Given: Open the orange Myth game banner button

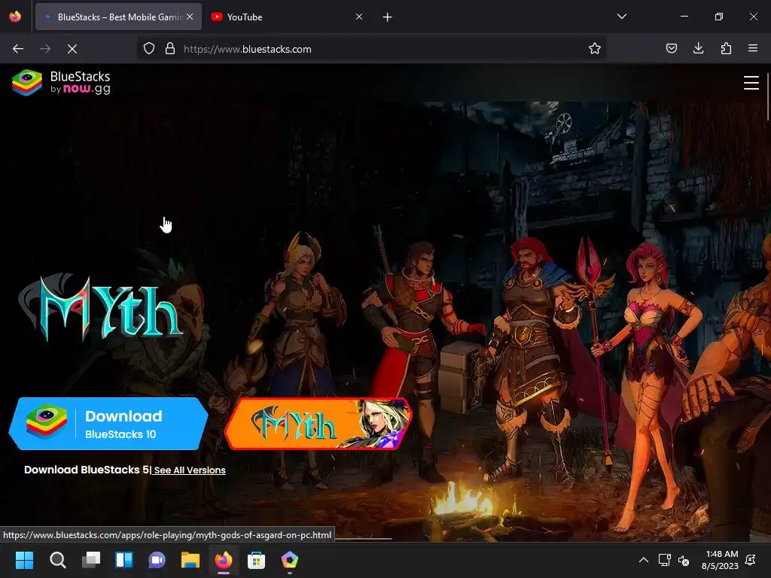Looking at the screenshot, I should click(x=318, y=424).
